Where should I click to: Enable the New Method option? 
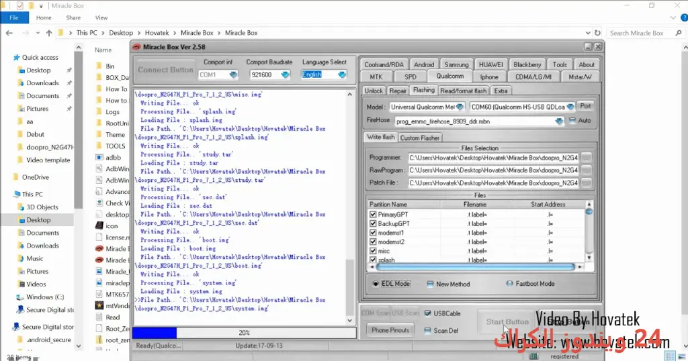430,285
